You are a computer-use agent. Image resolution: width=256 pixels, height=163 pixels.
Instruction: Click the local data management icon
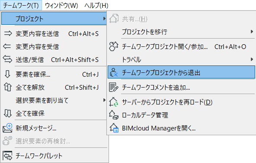click(114, 115)
